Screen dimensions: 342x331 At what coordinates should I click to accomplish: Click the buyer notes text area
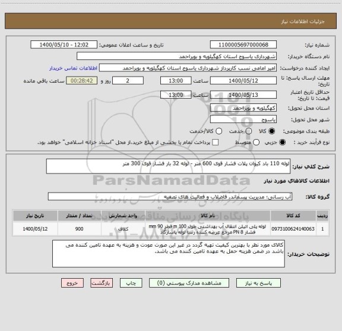(169, 254)
